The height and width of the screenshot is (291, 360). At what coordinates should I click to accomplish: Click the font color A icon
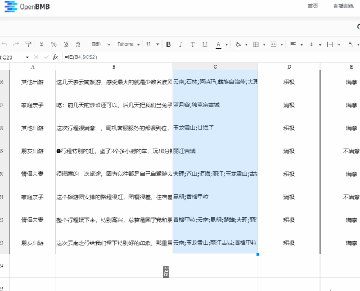pos(218,45)
